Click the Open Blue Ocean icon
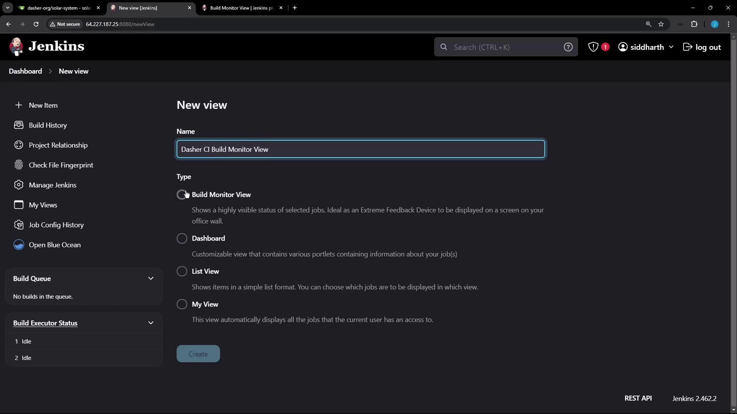Screen dimensions: 737x414 [18, 245]
